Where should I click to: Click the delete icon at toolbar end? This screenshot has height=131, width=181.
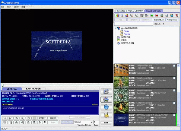pos(177,15)
